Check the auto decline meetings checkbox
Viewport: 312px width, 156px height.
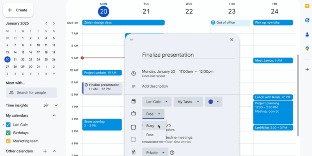(133, 140)
